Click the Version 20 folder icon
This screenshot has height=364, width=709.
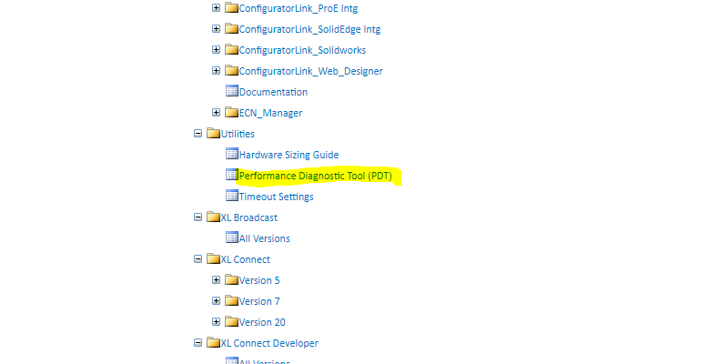click(x=231, y=321)
